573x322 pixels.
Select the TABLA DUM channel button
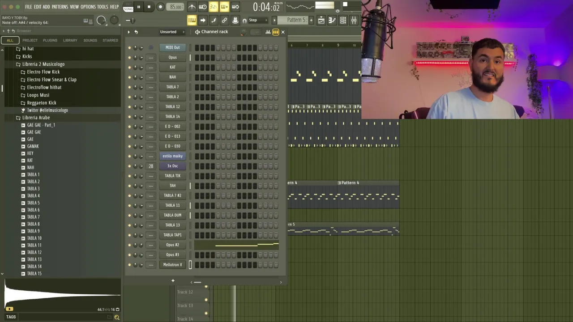click(172, 215)
